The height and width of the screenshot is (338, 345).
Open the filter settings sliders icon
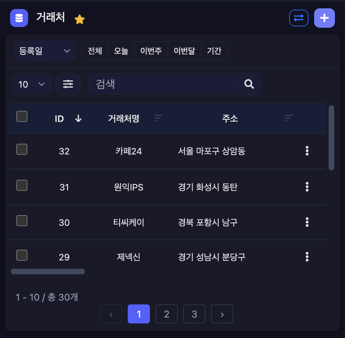pos(68,84)
